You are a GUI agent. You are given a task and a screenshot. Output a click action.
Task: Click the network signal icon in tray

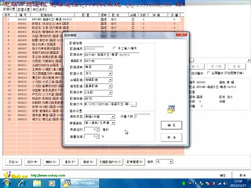click(x=220, y=183)
